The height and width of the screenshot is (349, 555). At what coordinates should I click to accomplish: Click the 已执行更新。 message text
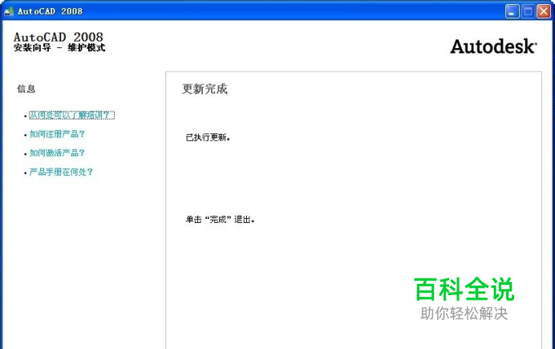[209, 137]
